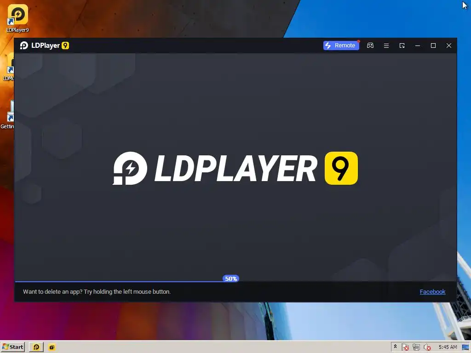Select the Getting Started desktop shortcut
Viewport: 471px width, 353px height.
coord(7,114)
